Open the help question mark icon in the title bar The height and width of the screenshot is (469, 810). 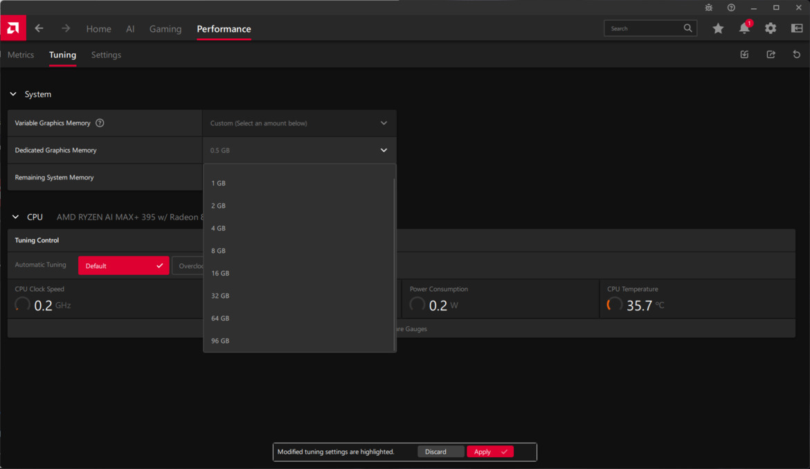[731, 8]
